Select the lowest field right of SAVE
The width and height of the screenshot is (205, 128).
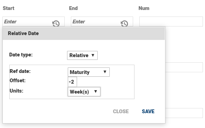[x=184, y=113]
